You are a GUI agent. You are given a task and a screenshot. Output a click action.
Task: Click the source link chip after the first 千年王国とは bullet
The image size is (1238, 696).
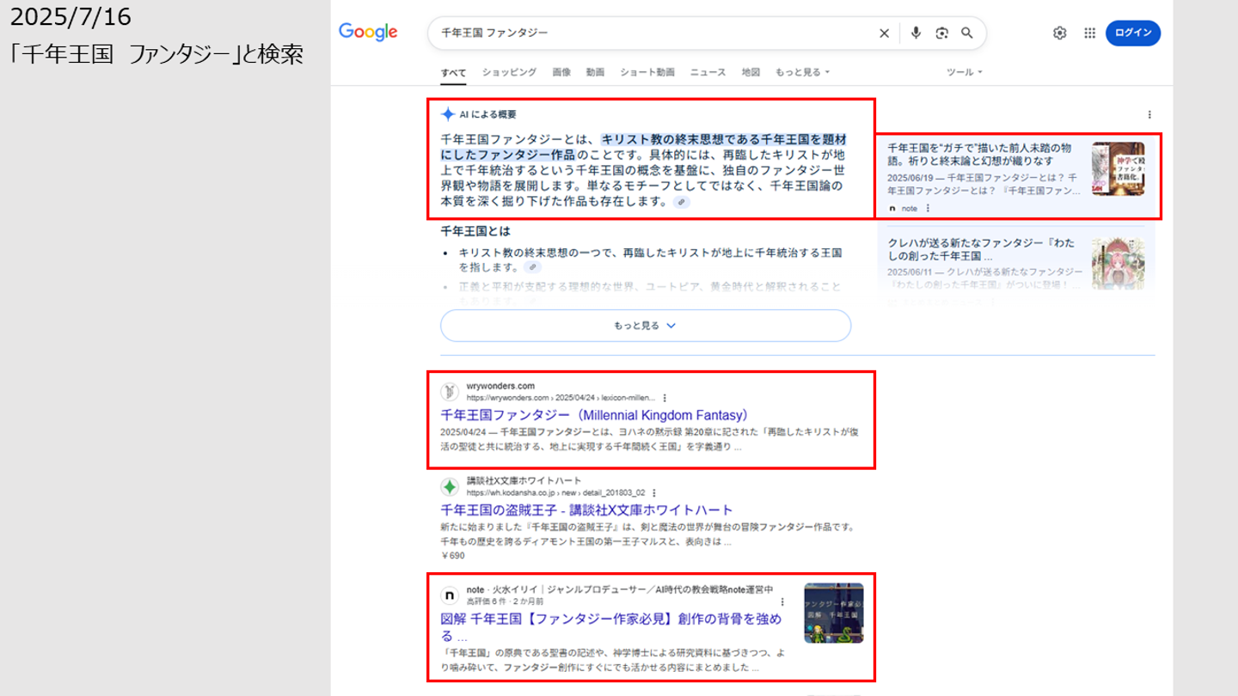pos(532,267)
